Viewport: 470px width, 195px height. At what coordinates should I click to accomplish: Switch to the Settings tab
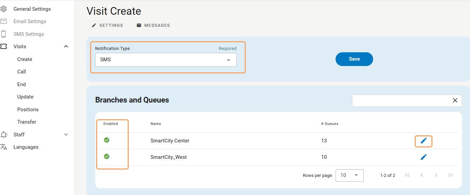[108, 25]
